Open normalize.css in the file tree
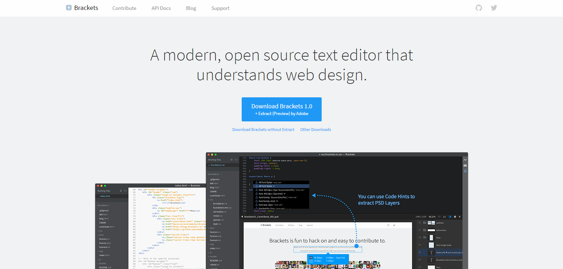This screenshot has height=269, width=563. pos(219,212)
